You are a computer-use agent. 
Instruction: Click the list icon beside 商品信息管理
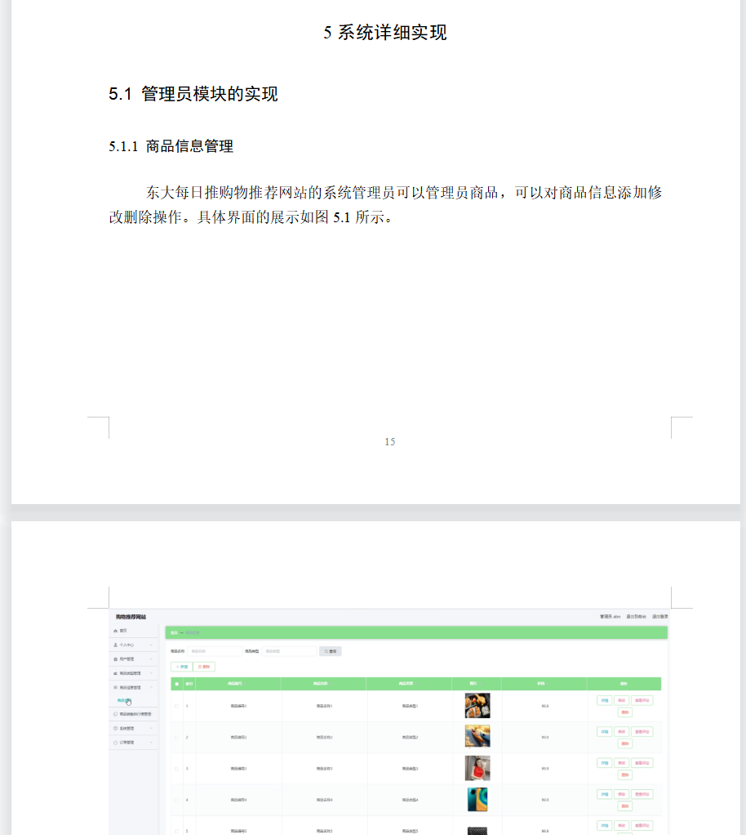[115, 686]
